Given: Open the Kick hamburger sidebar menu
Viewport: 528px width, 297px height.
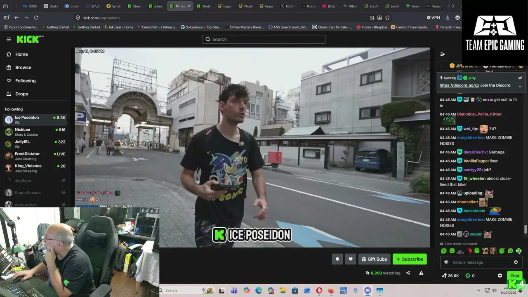Looking at the screenshot, I should pyautogui.click(x=9, y=39).
